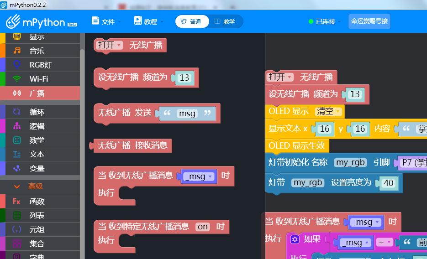Click brightness value 40 field
Image resolution: width=427 pixels, height=259 pixels.
[388, 183]
